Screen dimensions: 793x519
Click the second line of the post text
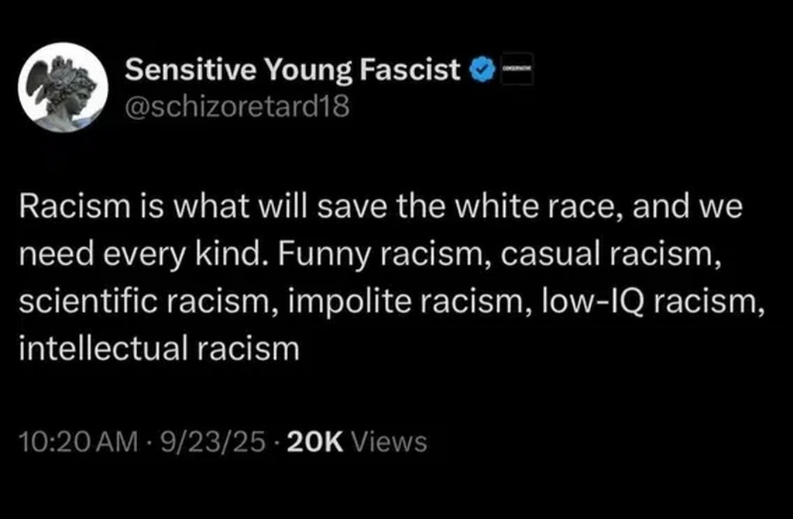click(373, 258)
